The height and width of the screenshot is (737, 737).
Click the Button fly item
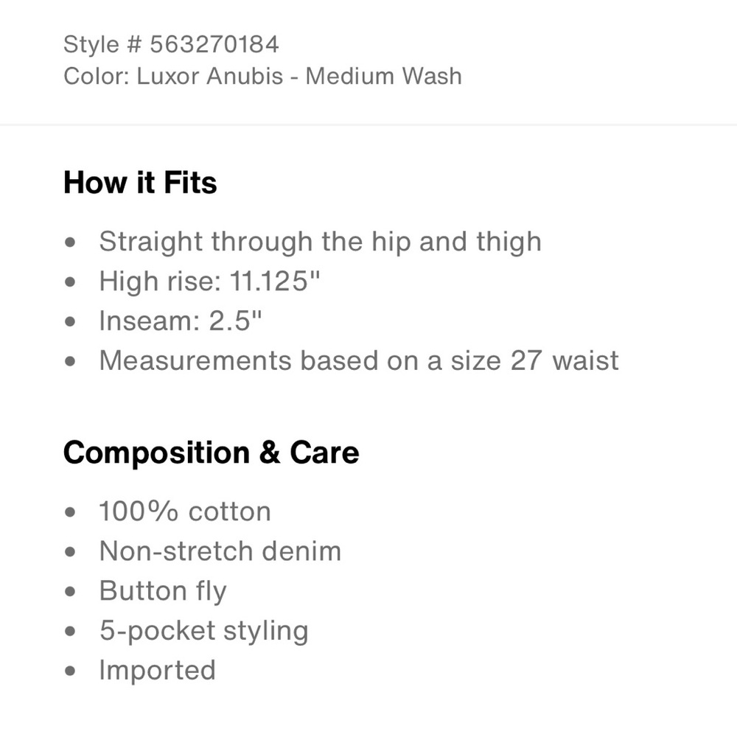coord(163,591)
